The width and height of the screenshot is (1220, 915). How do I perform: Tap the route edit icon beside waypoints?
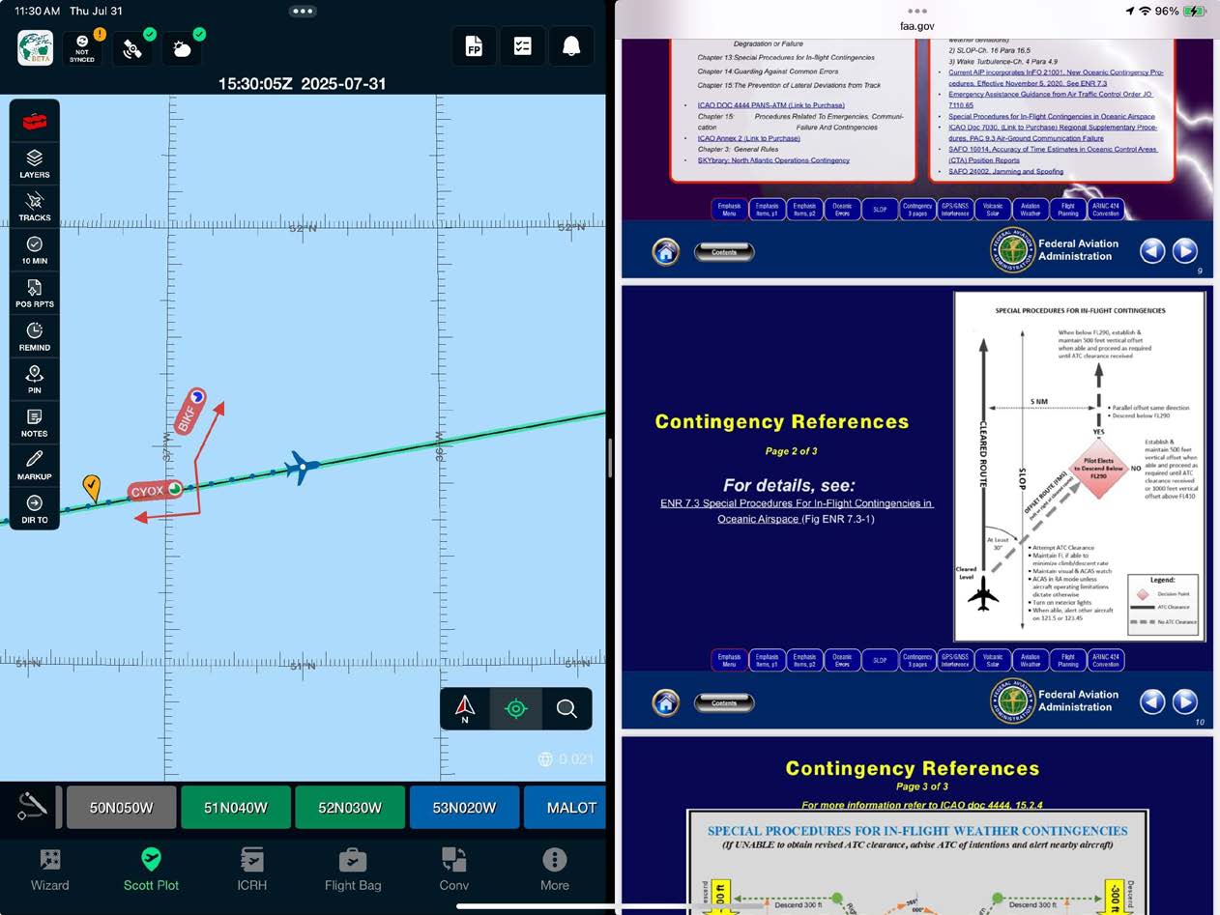coord(32,808)
